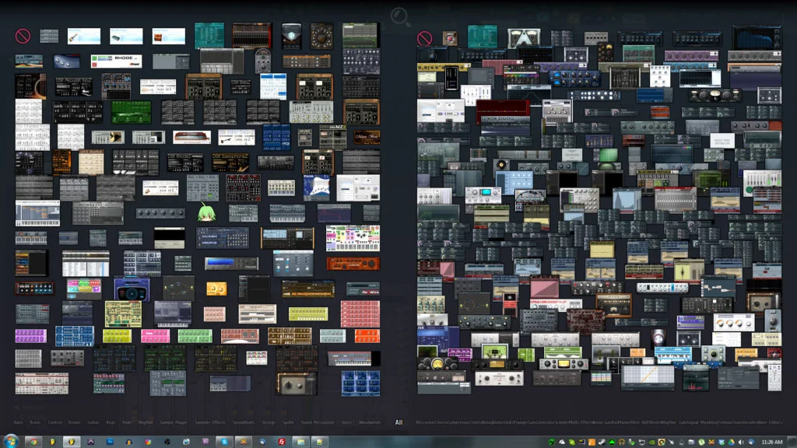This screenshot has height=448, width=797.
Task: Click the clock showing 11:26 AM
Action: click(772, 439)
